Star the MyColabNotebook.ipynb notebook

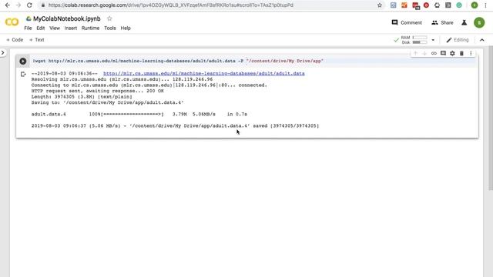coord(109,18)
